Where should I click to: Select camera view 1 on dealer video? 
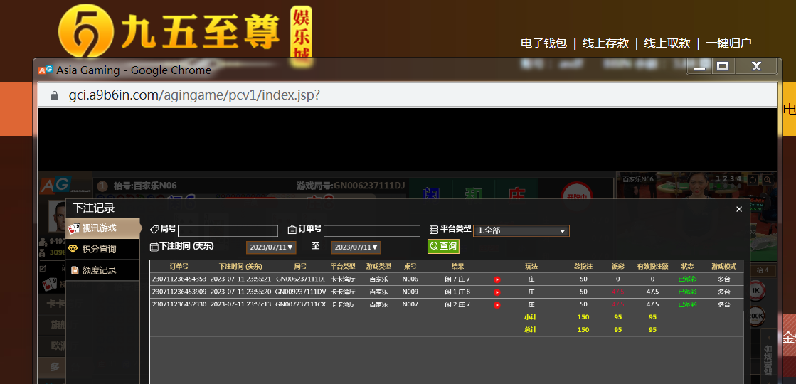718,178
